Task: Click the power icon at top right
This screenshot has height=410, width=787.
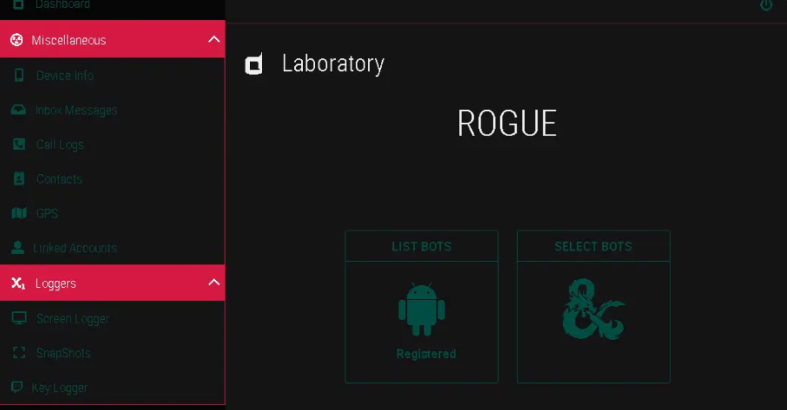Action: click(x=766, y=4)
